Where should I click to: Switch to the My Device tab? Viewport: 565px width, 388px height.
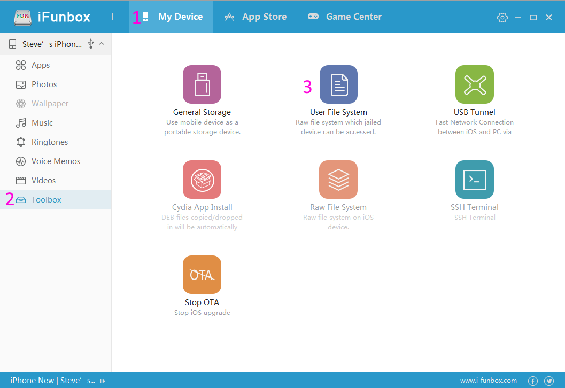[172, 17]
